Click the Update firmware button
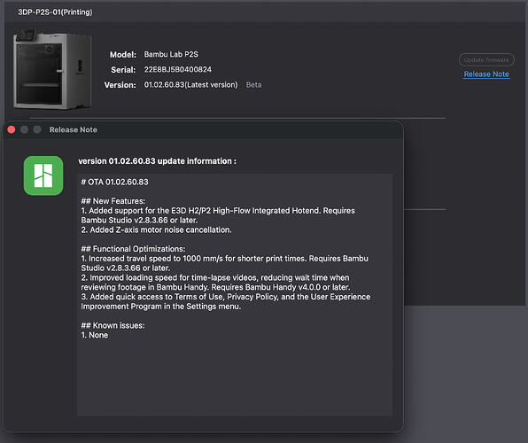The height and width of the screenshot is (443, 528). tap(486, 60)
